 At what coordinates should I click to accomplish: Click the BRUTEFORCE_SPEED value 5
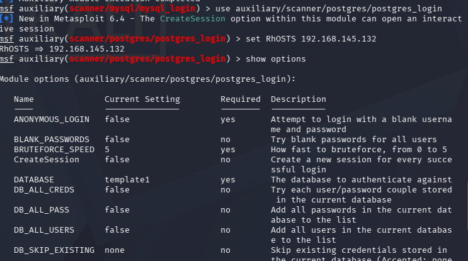[107, 150]
